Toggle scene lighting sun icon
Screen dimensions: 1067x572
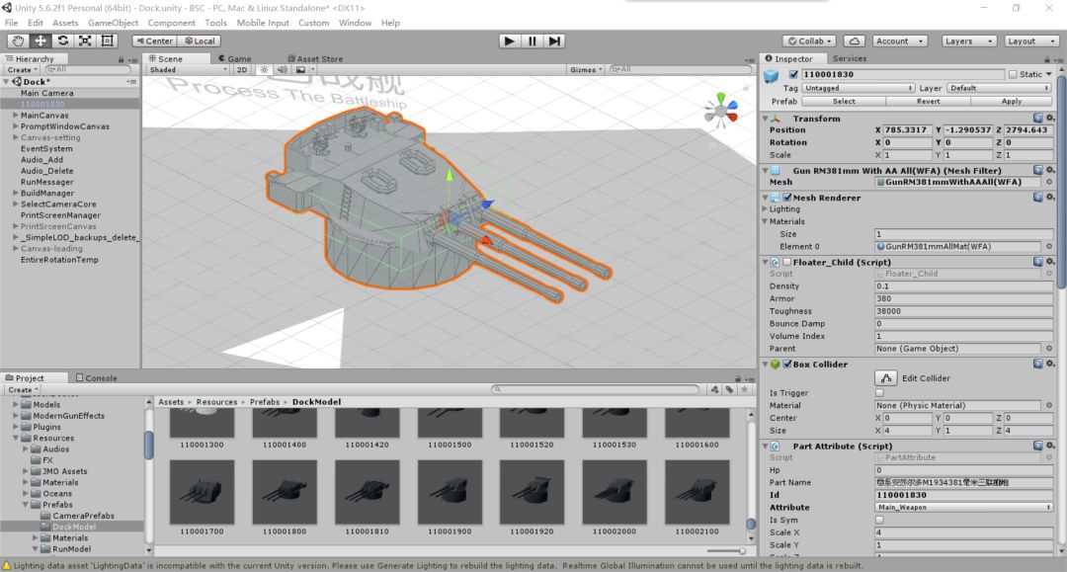(265, 70)
